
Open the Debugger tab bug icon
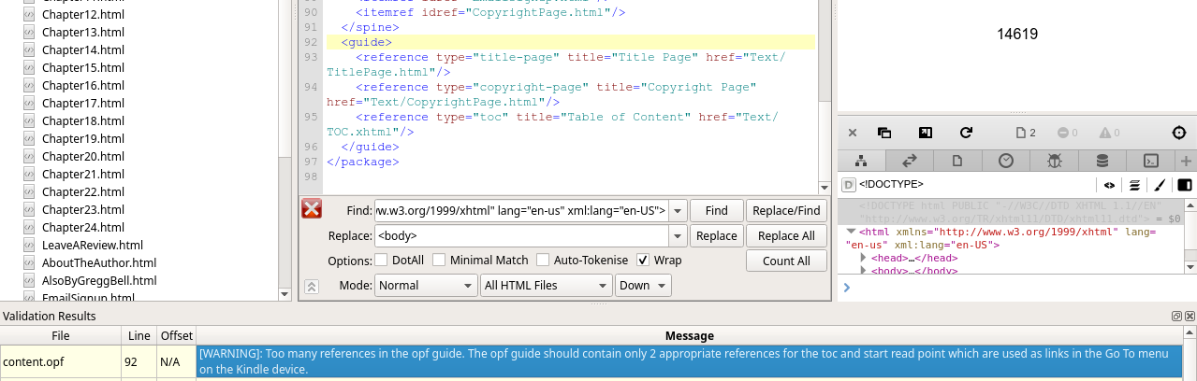(x=1055, y=161)
